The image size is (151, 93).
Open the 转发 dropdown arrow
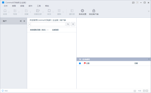click(x=53, y=12)
